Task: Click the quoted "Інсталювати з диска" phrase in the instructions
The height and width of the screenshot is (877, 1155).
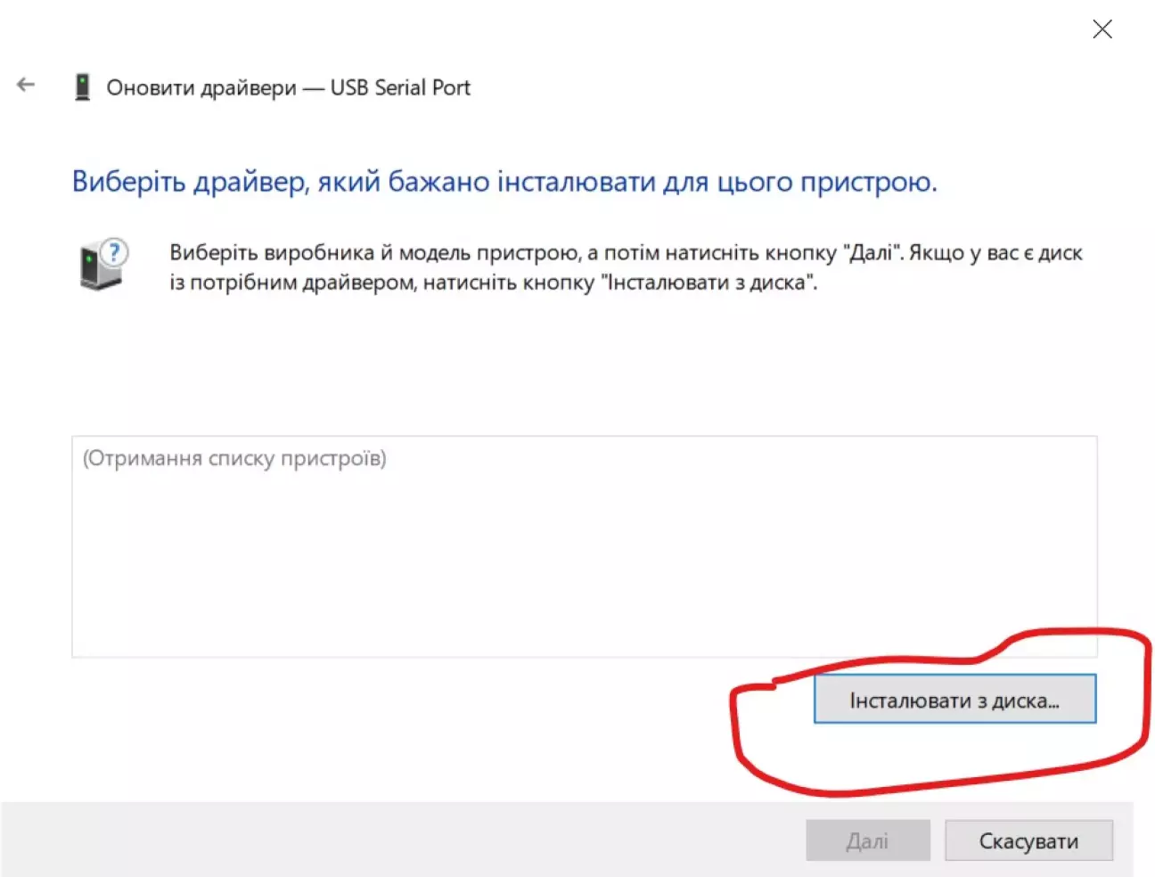Action: pos(709,283)
